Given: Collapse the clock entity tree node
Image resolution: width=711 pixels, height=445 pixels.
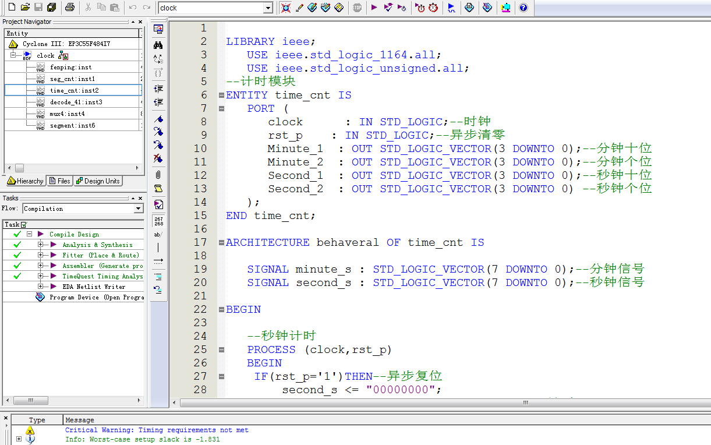Looking at the screenshot, I should coord(12,55).
